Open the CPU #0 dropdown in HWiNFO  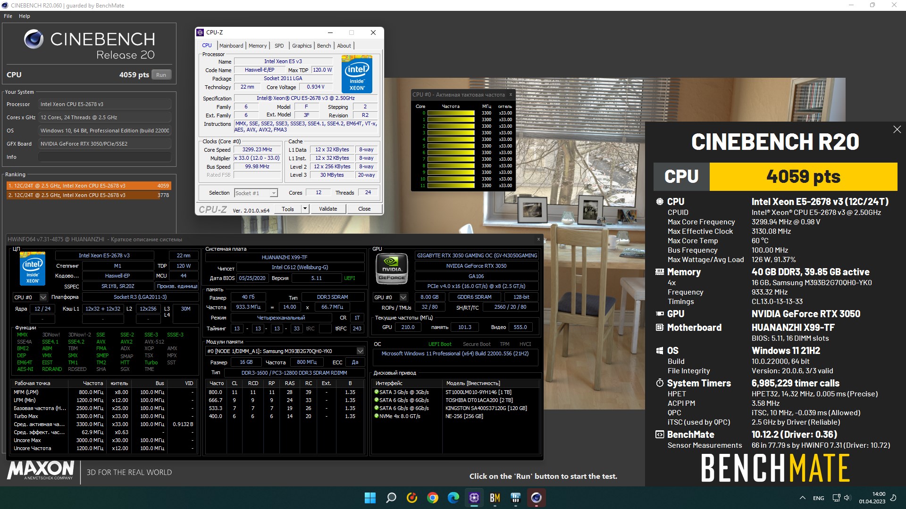click(30, 297)
